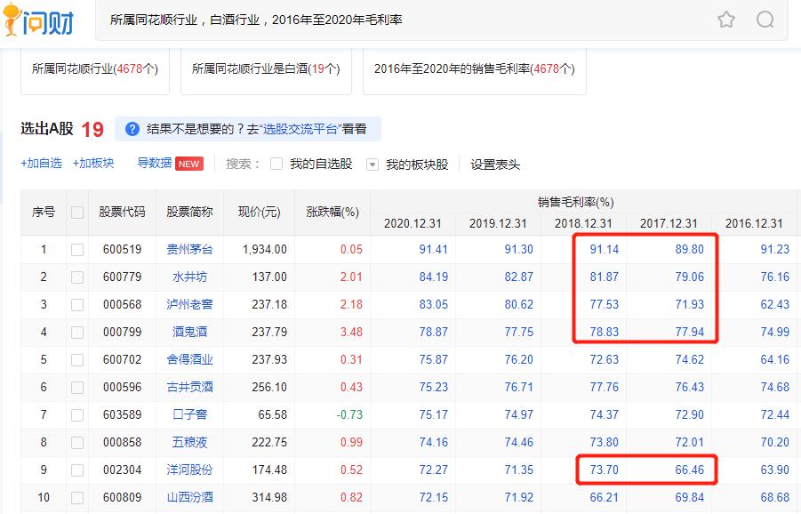Open stock 洋河股份
The height and width of the screenshot is (514, 801).
[x=189, y=470]
